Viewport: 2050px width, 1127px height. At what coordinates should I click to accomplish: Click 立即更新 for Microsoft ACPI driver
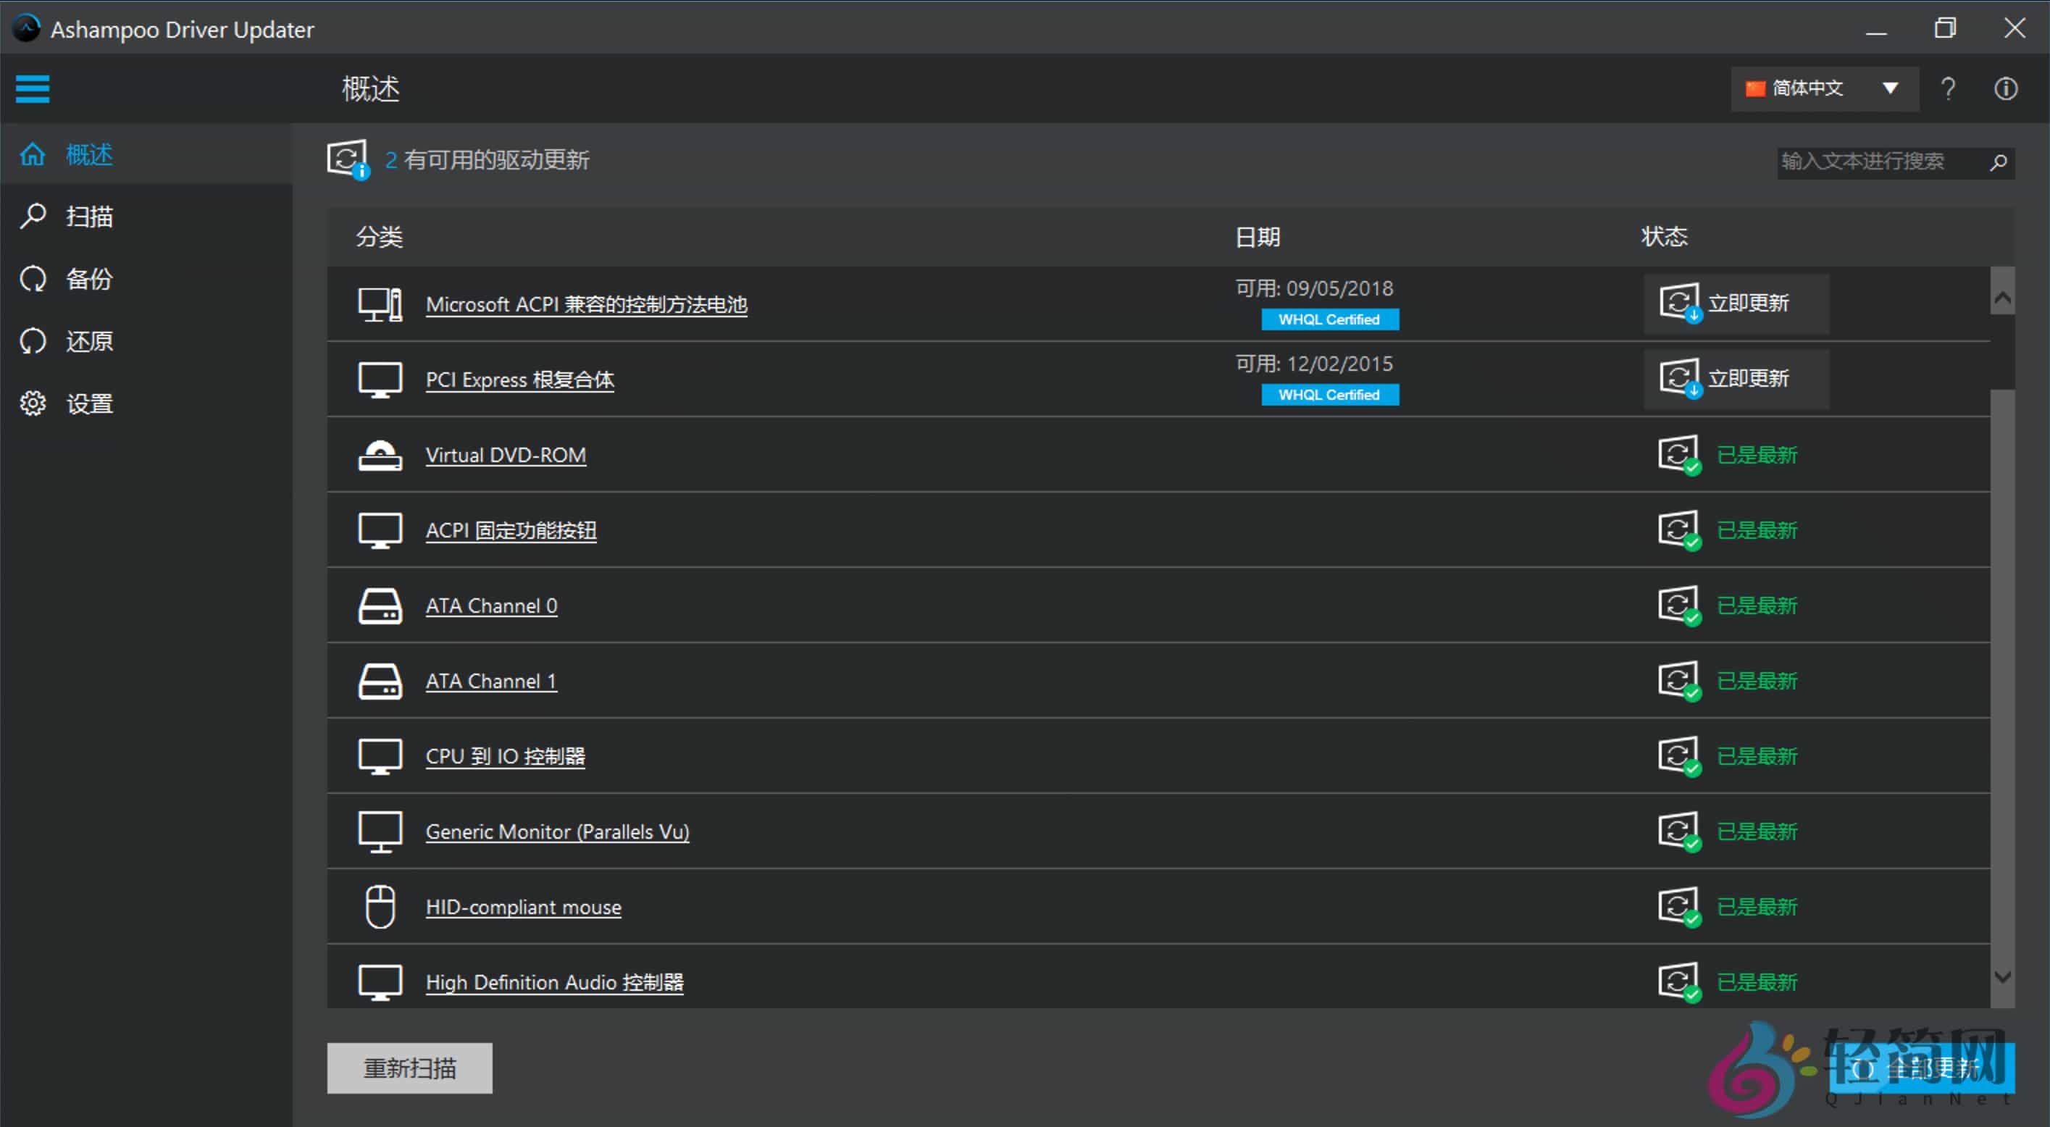coord(1736,303)
